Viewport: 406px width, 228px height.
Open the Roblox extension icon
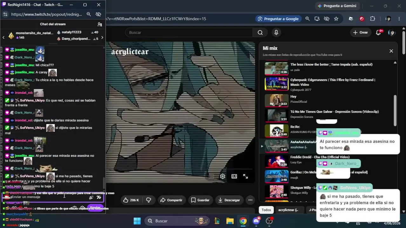point(351,19)
